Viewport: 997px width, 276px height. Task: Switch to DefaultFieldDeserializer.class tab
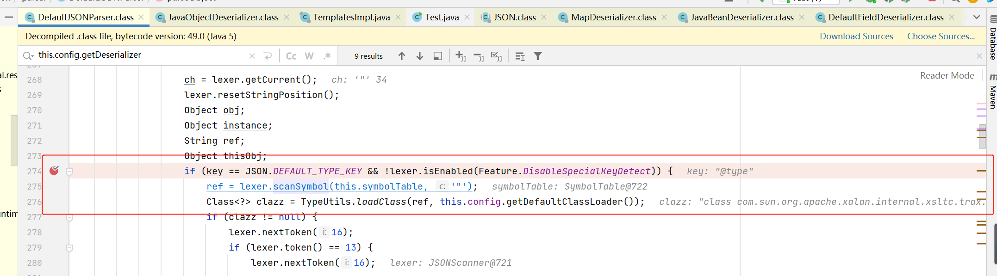pyautogui.click(x=886, y=17)
